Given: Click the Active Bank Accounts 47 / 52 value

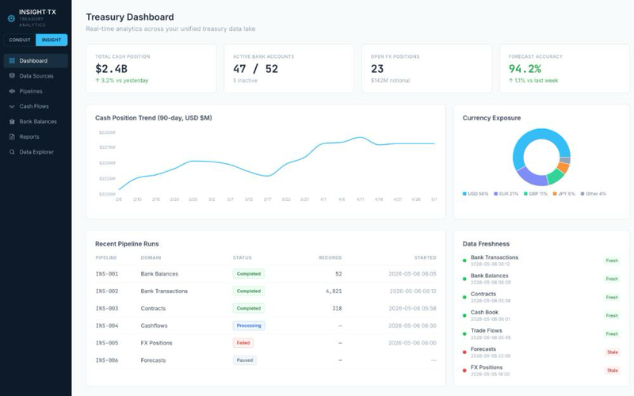Looking at the screenshot, I should 255,69.
